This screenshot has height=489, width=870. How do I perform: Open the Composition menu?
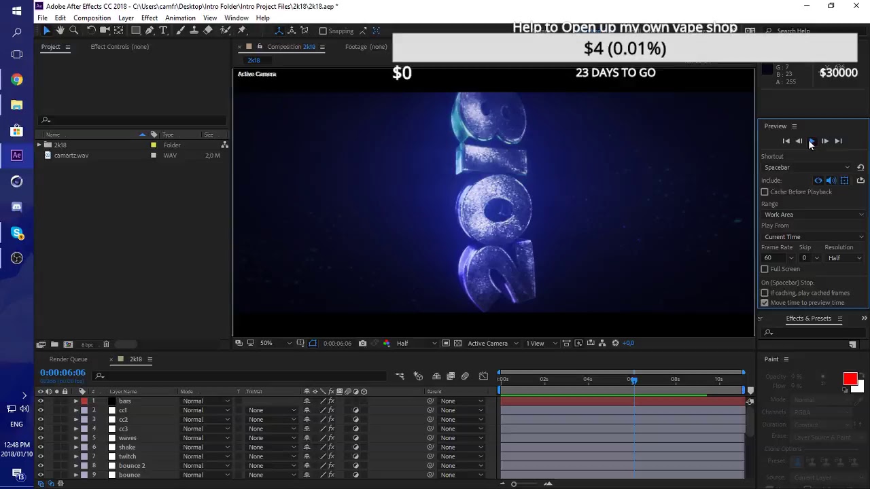(92, 18)
